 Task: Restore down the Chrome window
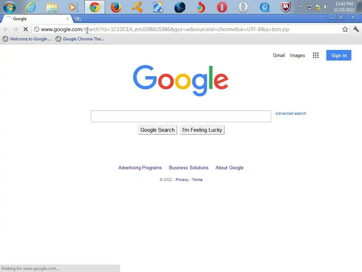(341, 17)
